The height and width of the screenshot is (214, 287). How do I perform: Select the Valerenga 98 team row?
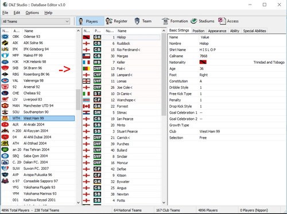(38, 81)
